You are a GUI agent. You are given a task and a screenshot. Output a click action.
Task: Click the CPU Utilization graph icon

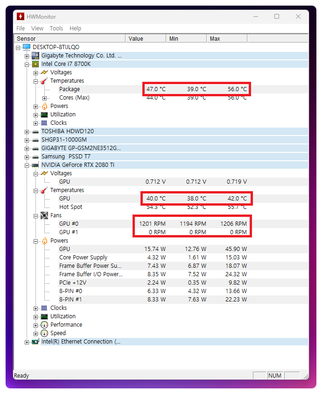(x=44, y=115)
